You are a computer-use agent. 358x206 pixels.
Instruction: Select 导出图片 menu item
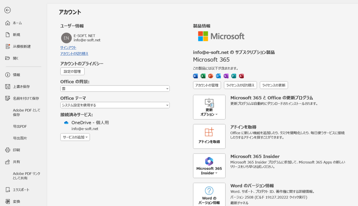(x=20, y=138)
